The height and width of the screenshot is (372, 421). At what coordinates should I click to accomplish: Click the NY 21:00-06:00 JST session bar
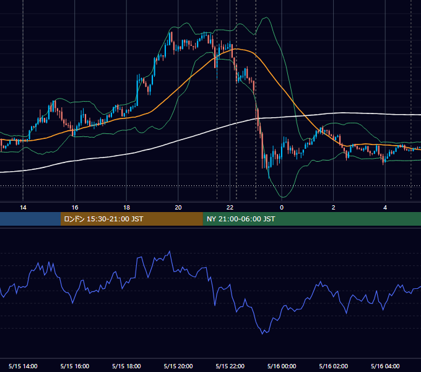point(311,219)
